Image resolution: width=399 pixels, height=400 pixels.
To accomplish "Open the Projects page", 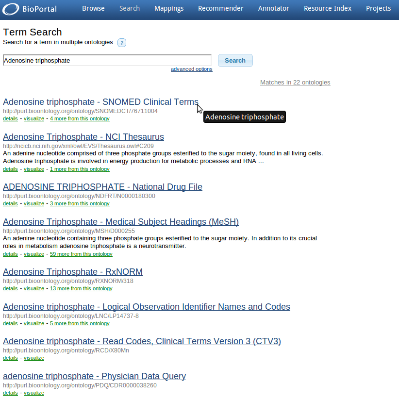I will tap(378, 8).
